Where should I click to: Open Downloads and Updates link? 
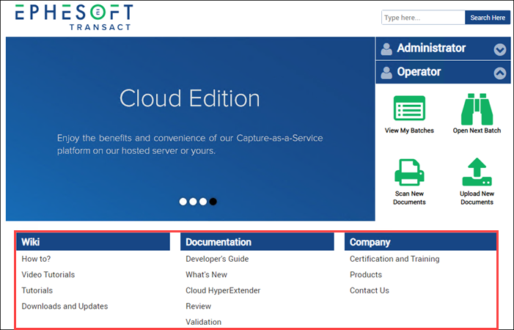[65, 306]
